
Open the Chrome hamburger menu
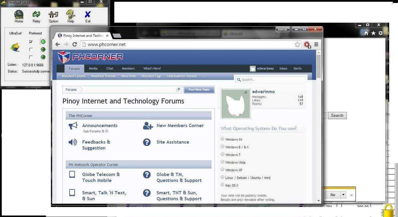tap(316, 45)
